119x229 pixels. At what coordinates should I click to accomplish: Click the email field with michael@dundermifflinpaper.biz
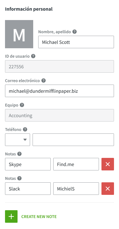59,91
